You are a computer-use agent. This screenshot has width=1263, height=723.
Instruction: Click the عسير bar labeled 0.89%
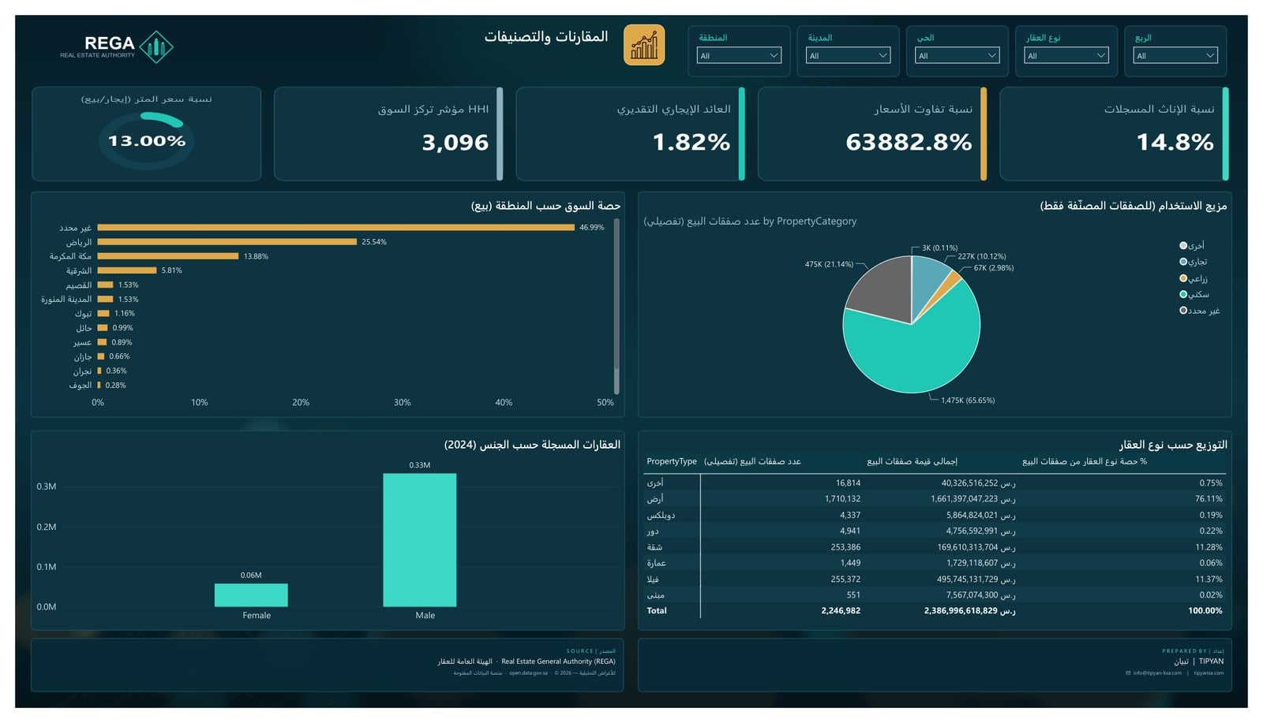[102, 342]
